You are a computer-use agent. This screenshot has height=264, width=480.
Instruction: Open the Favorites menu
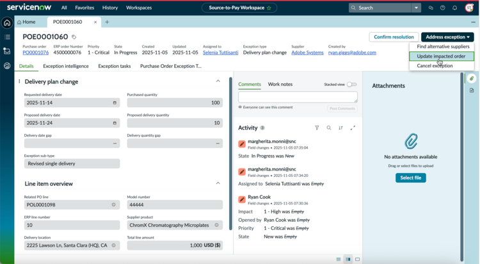pos(84,8)
